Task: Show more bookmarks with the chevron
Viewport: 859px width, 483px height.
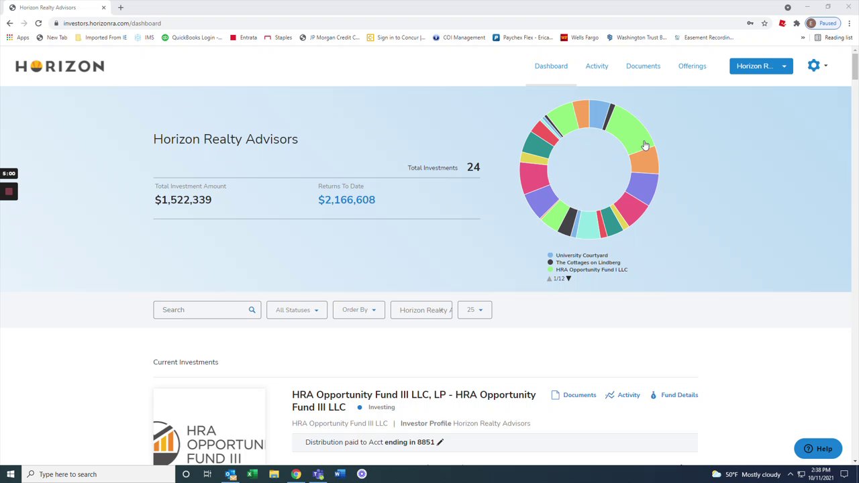Action: 803,38
